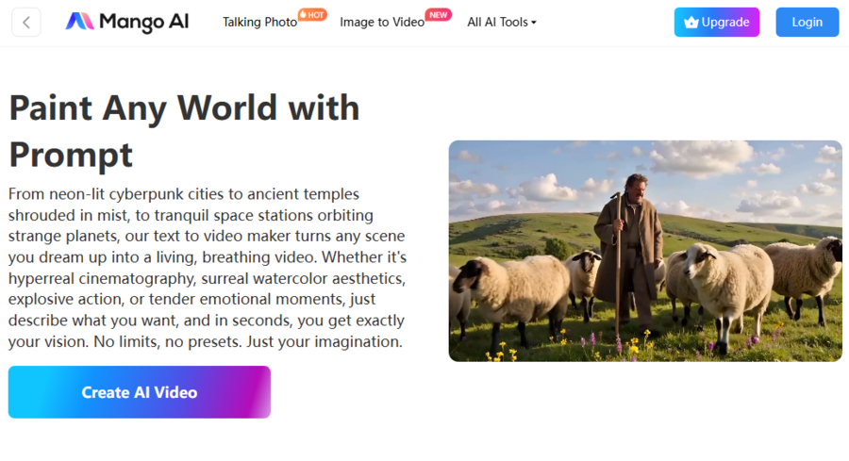Image resolution: width=849 pixels, height=461 pixels.
Task: Open the Talking Photo menu item
Action: (x=259, y=23)
